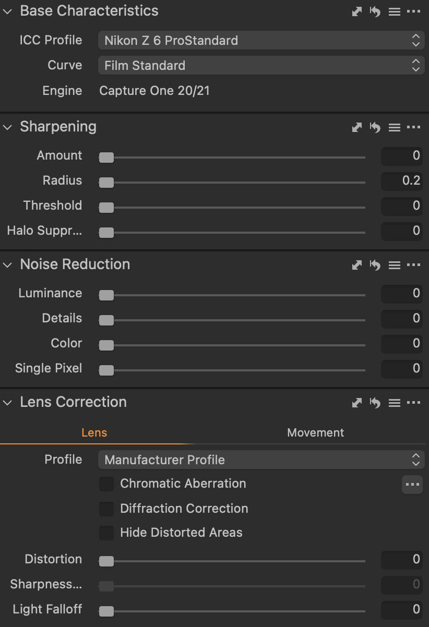Switch to the Movement tab

pos(315,432)
